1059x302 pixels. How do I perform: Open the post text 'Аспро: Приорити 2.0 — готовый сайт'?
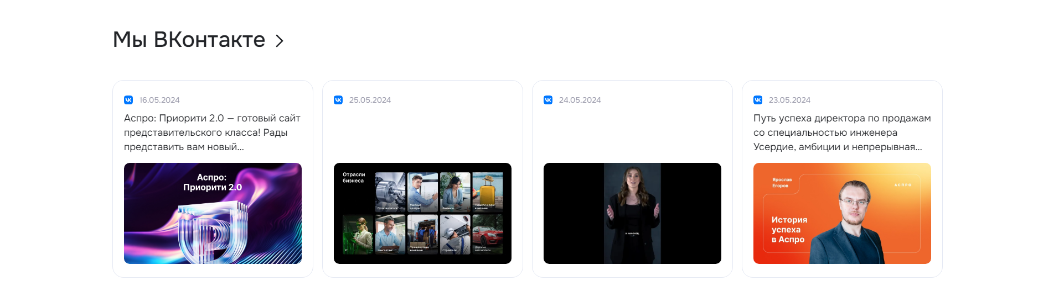[x=213, y=133]
